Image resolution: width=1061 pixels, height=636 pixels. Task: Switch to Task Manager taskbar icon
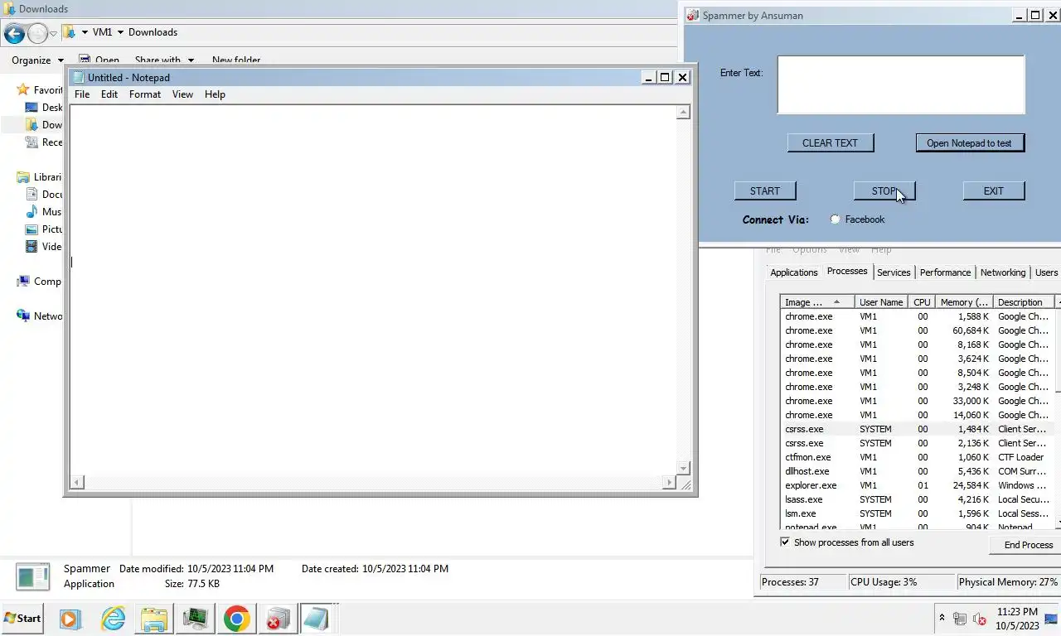[196, 619]
